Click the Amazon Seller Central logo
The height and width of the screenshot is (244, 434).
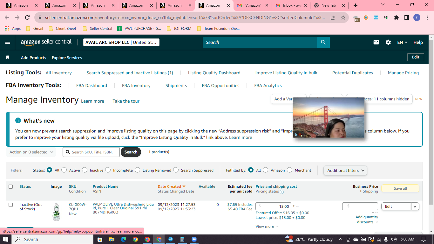click(x=46, y=42)
